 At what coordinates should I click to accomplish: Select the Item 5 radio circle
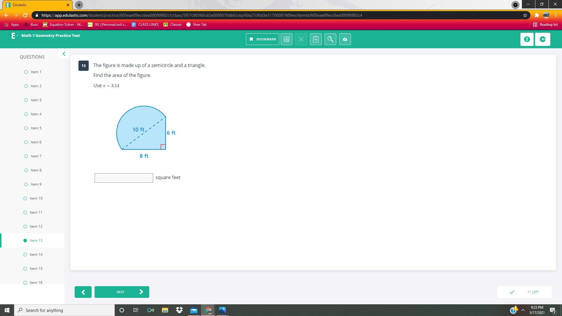pyautogui.click(x=26, y=128)
